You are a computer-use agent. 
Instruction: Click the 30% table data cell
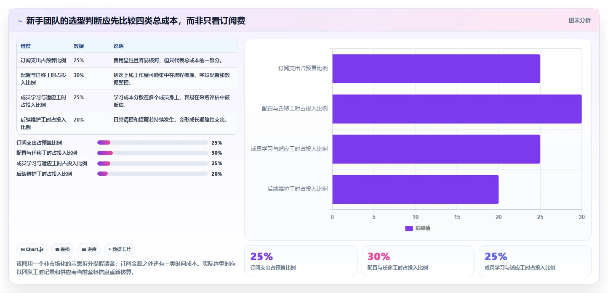79,75
